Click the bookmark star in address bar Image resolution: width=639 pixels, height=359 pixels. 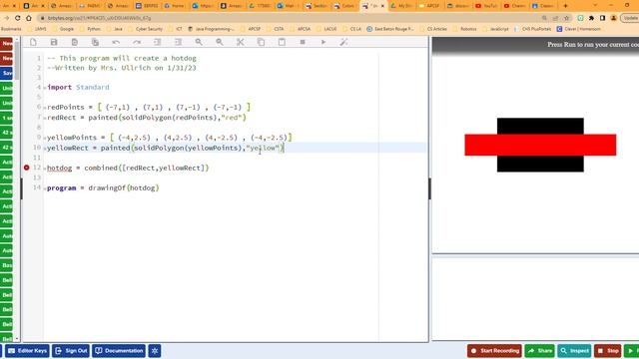(x=566, y=18)
